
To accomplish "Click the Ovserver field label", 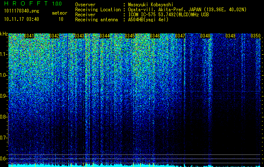I will pyautogui.click(x=85, y=5).
